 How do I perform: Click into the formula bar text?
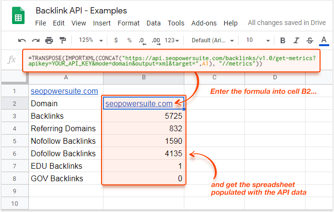(172, 61)
